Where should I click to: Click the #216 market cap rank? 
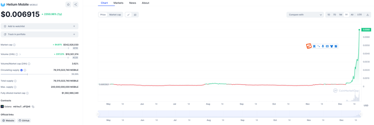75,48
